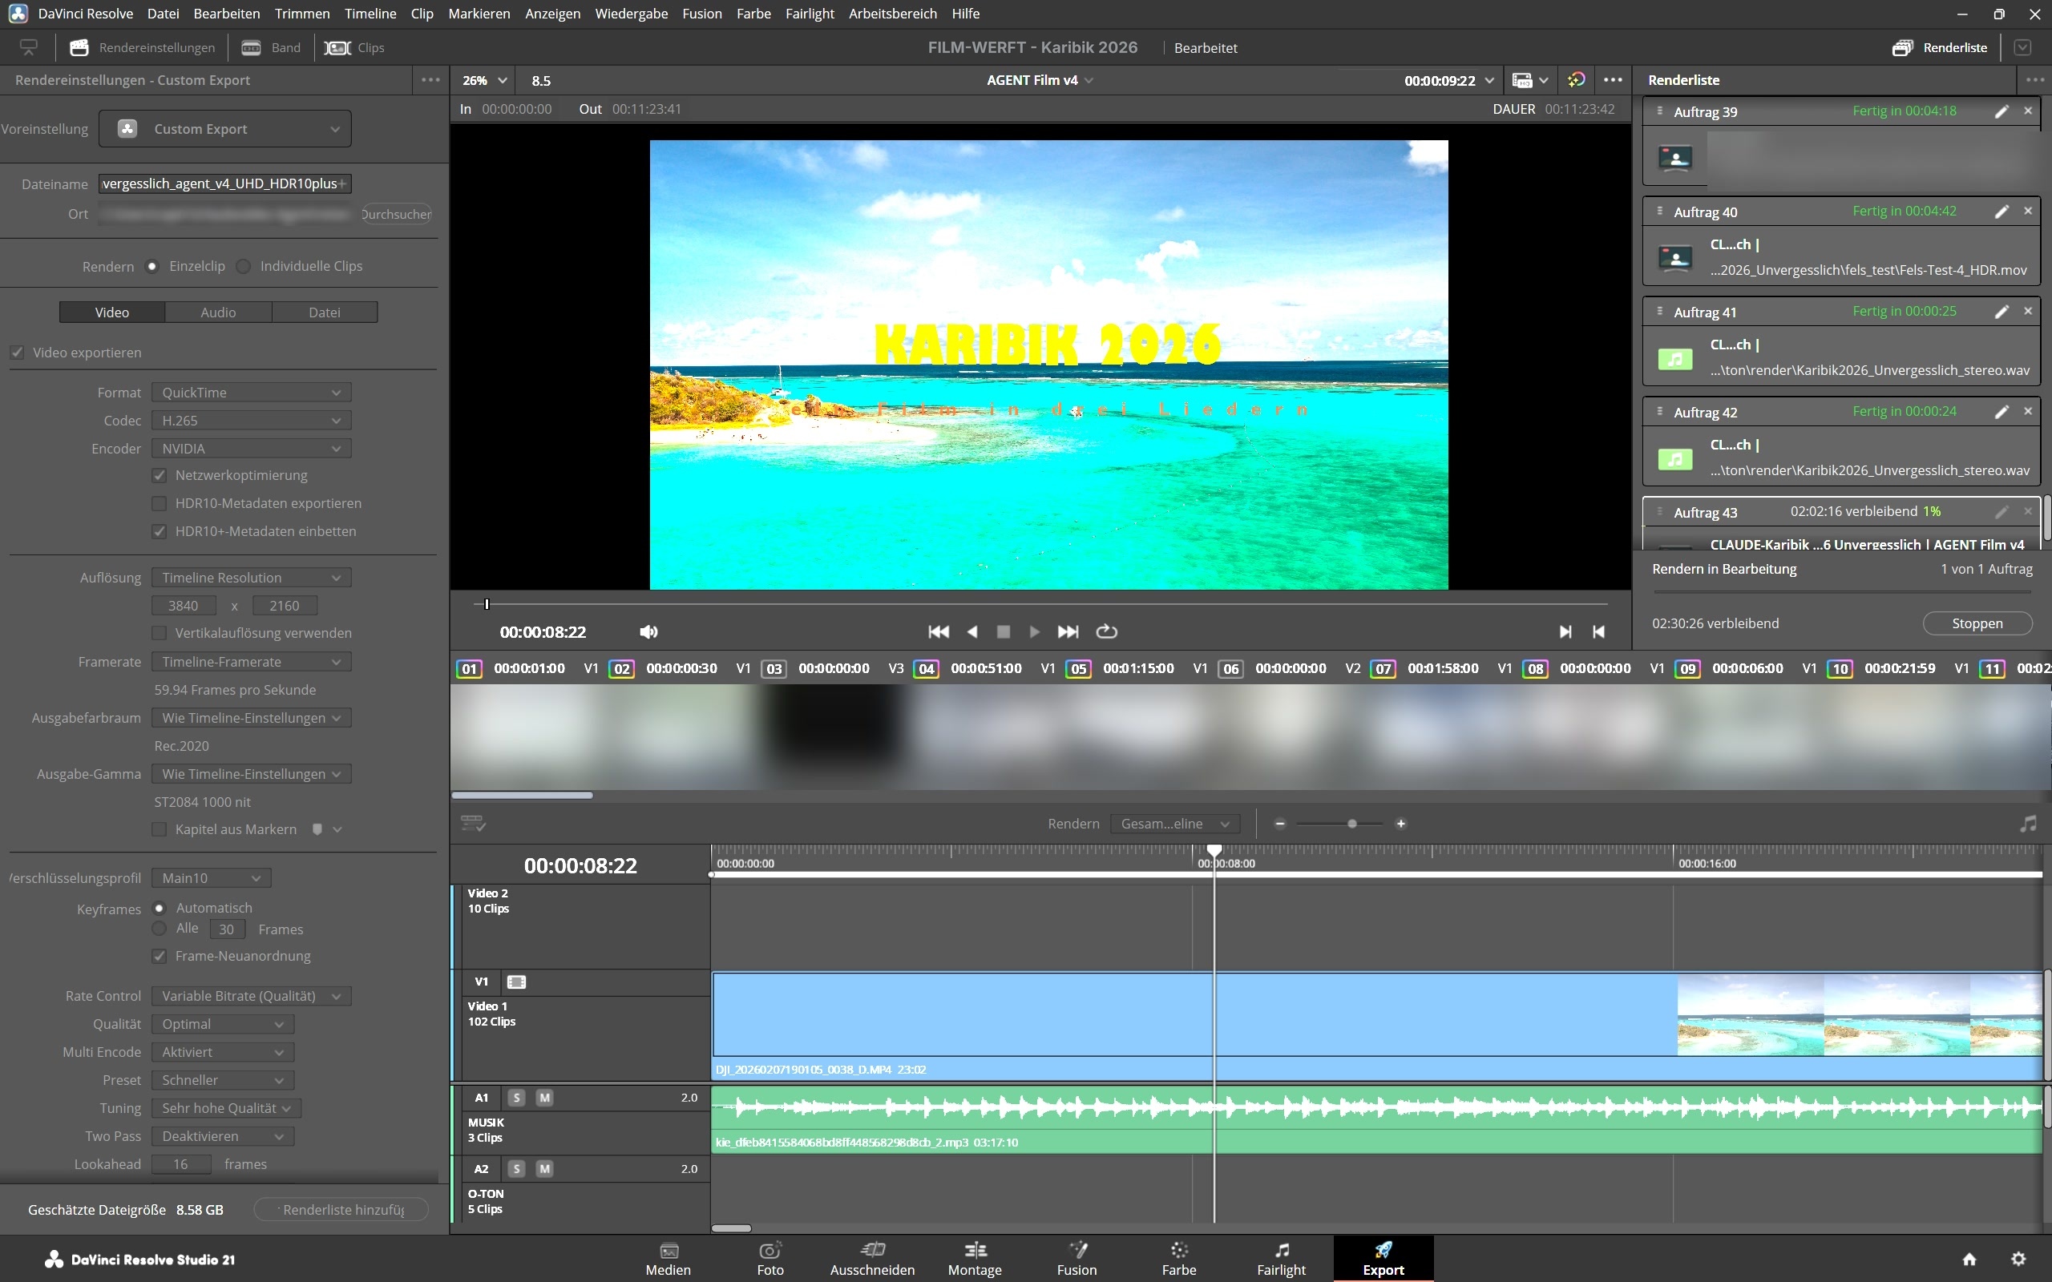Open Custom Export preset dropdown
Screen dimensions: 2052x1282
point(224,129)
